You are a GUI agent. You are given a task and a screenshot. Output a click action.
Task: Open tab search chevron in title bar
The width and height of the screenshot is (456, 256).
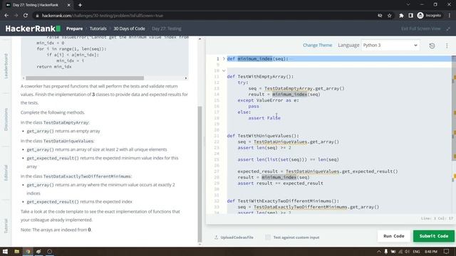point(408,5)
